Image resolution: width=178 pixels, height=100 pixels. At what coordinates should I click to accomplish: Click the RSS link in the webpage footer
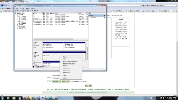pyautogui.click(x=48, y=89)
